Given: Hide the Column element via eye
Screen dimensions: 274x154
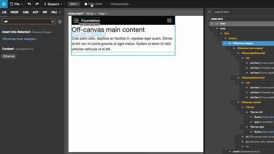Looking at the screenshot, I should point(226,38).
